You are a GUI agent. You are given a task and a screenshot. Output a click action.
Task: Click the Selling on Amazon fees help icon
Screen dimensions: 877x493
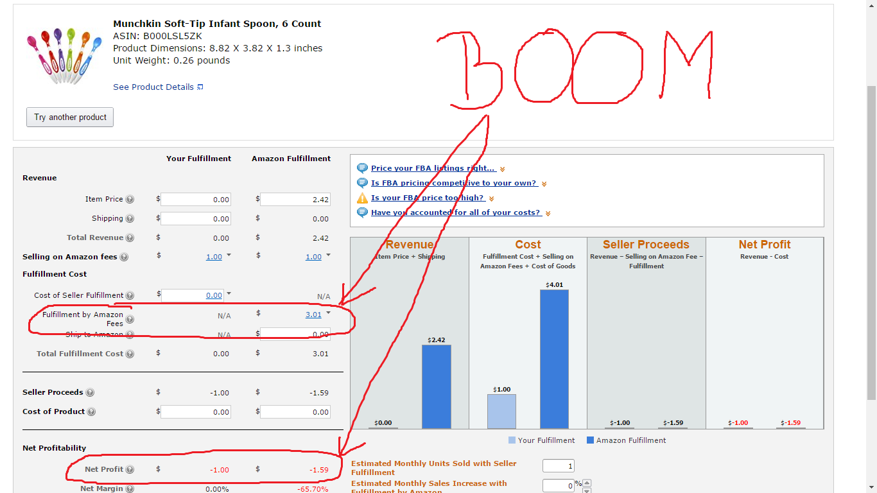[124, 257]
